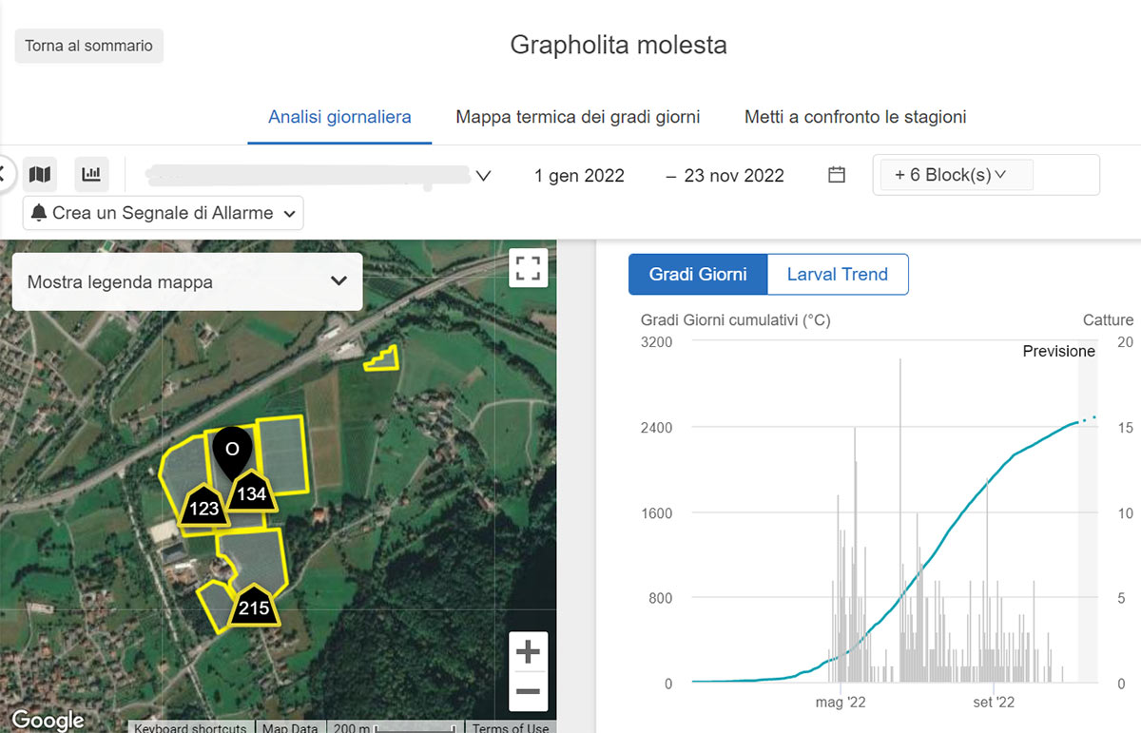Screen dimensions: 1141x733
Task: Open the calendar date picker
Action: pos(837,175)
